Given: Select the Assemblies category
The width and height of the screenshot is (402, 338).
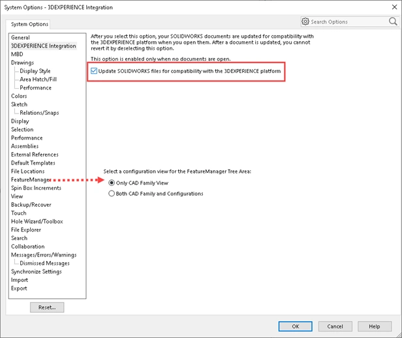Looking at the screenshot, I should pos(25,146).
